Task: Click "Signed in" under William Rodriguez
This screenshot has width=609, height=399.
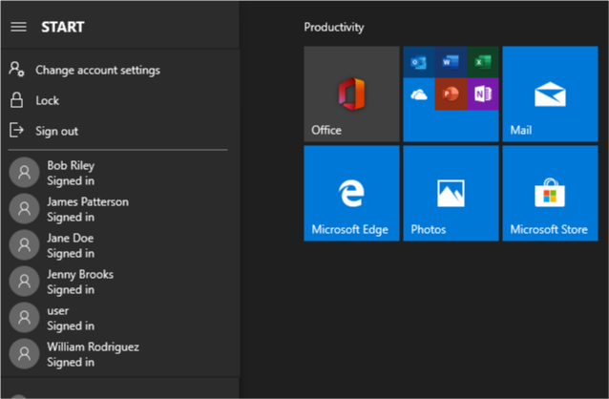Action: coord(71,362)
